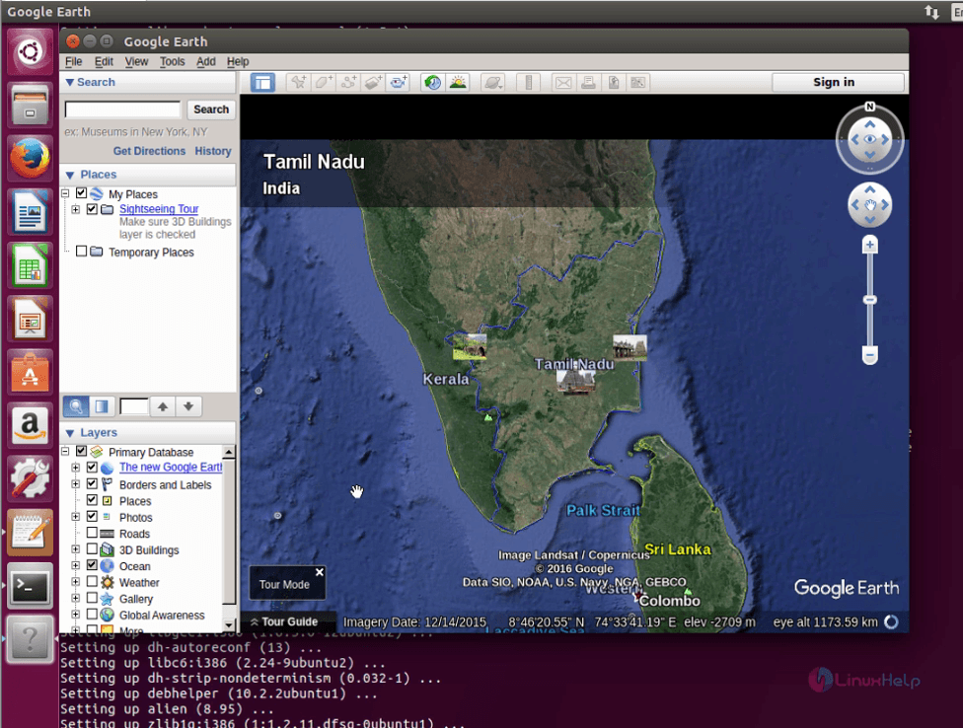963x728 pixels.
Task: Toggle the sidebar panel icon
Action: pyautogui.click(x=262, y=83)
